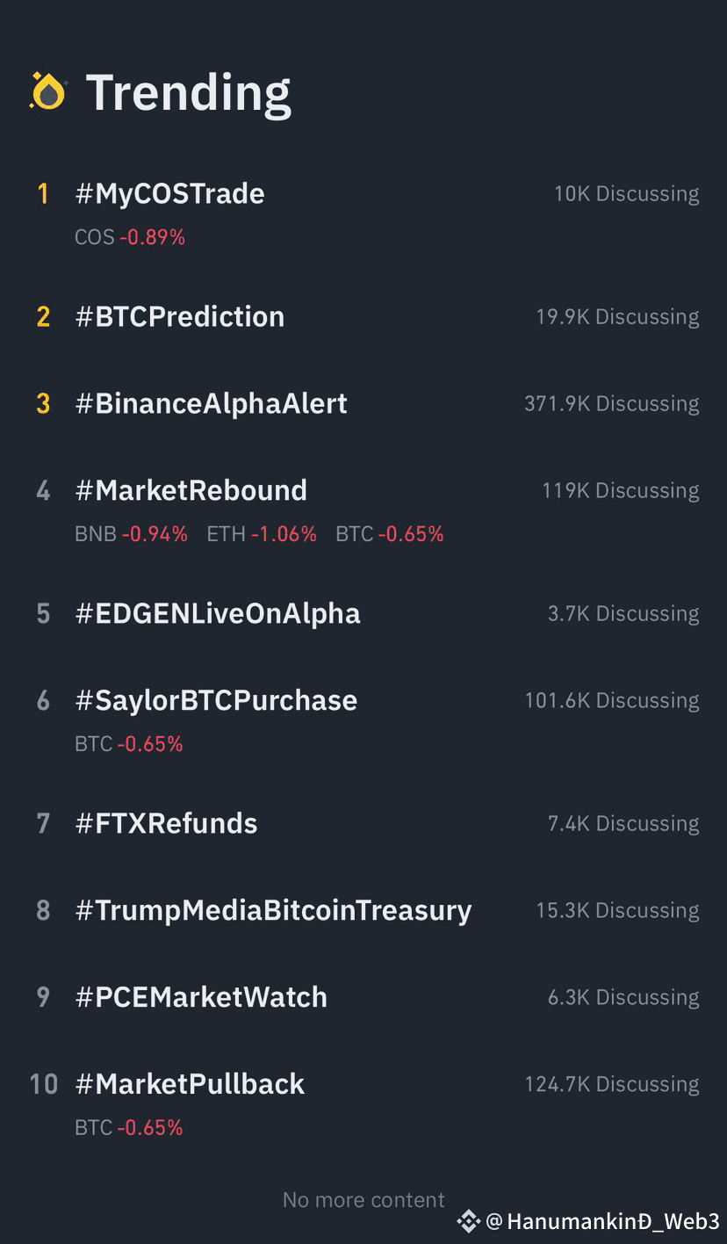Select the #BinanceAlphaAlert hashtag

[x=212, y=403]
